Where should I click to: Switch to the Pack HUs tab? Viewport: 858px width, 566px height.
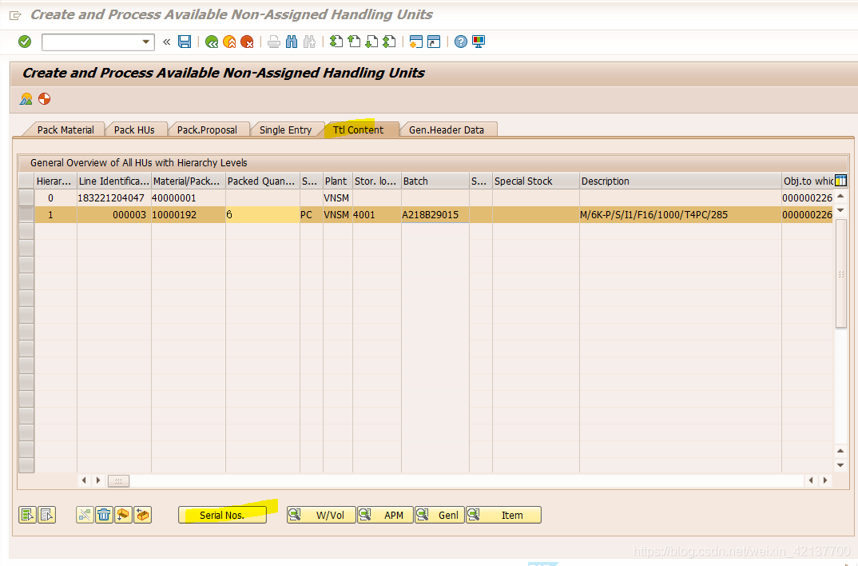tap(134, 130)
